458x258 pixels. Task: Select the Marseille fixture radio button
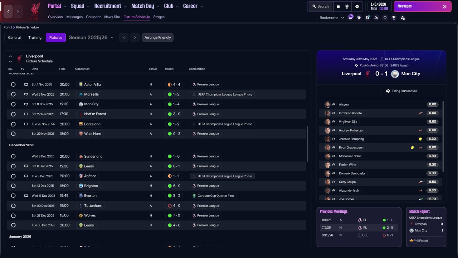tap(13, 95)
